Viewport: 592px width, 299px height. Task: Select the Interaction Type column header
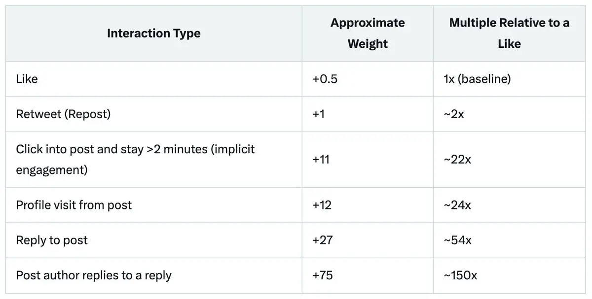coord(154,33)
